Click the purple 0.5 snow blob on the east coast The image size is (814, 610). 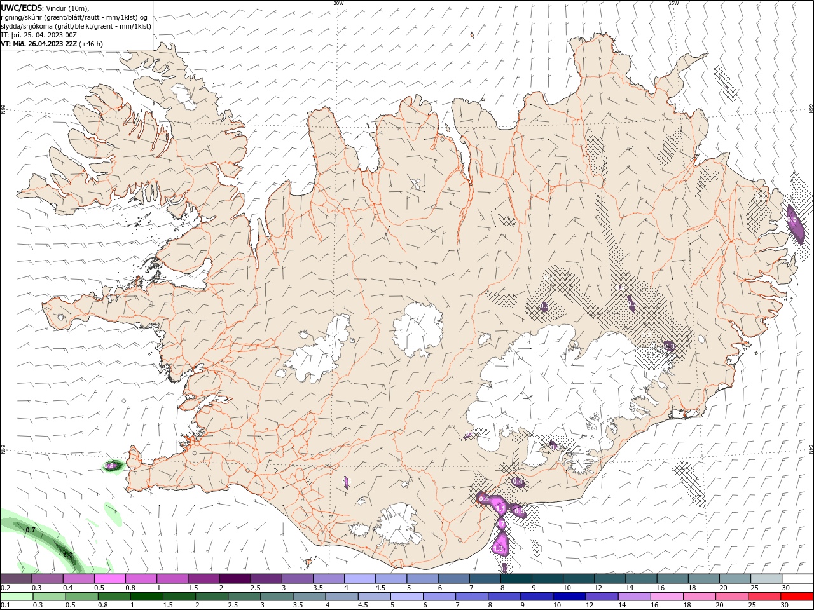click(x=795, y=224)
